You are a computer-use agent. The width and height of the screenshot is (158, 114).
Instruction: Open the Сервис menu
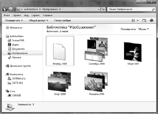pos(36,15)
